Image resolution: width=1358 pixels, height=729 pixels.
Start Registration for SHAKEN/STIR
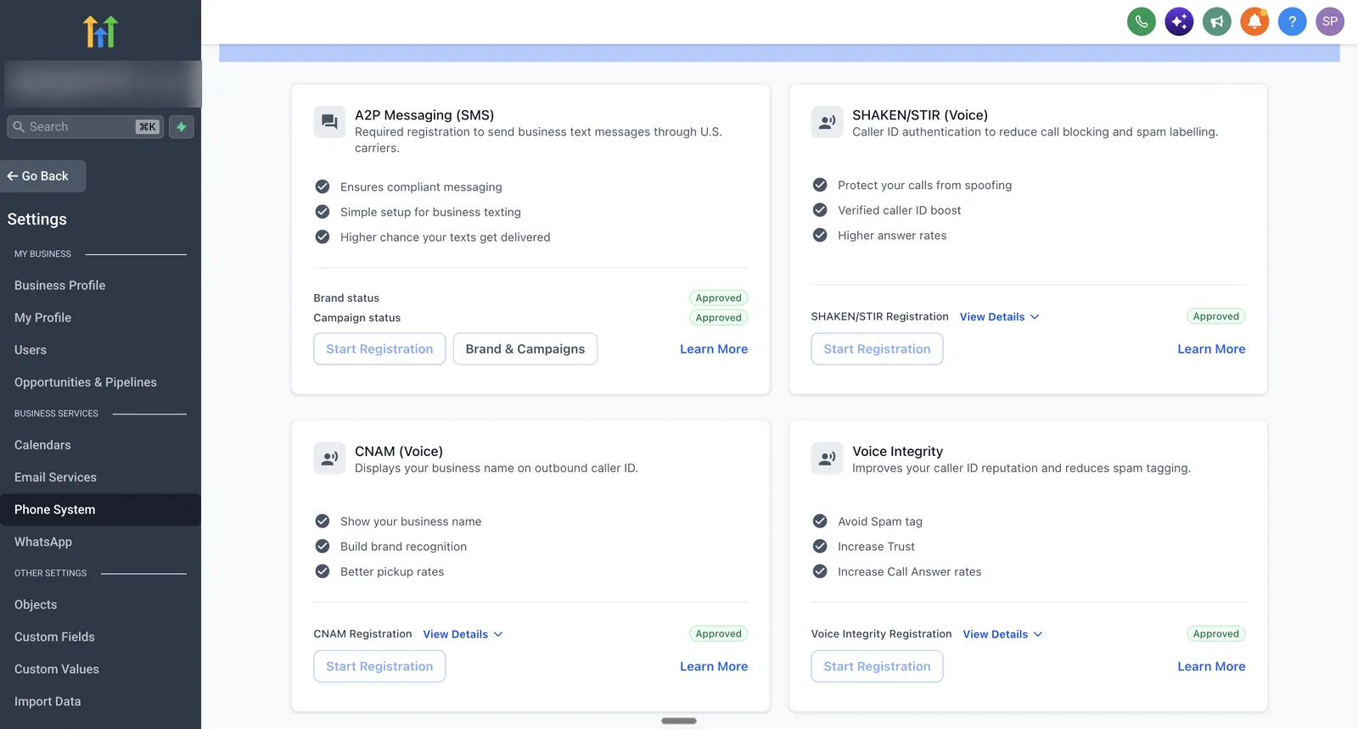click(x=877, y=349)
